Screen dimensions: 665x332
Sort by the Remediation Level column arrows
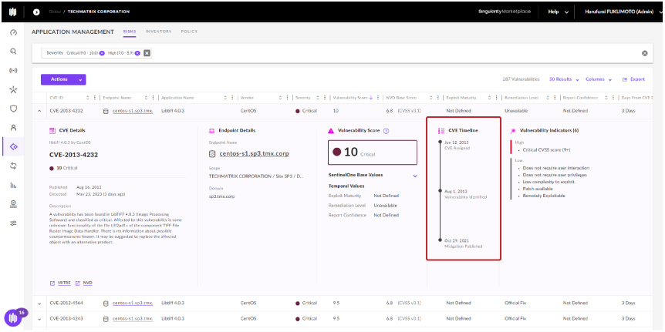point(549,98)
